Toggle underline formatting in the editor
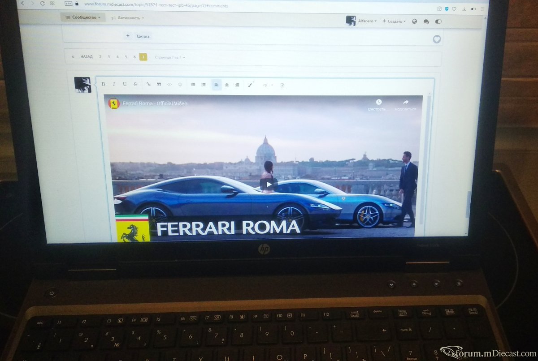538x361 pixels. [x=125, y=84]
